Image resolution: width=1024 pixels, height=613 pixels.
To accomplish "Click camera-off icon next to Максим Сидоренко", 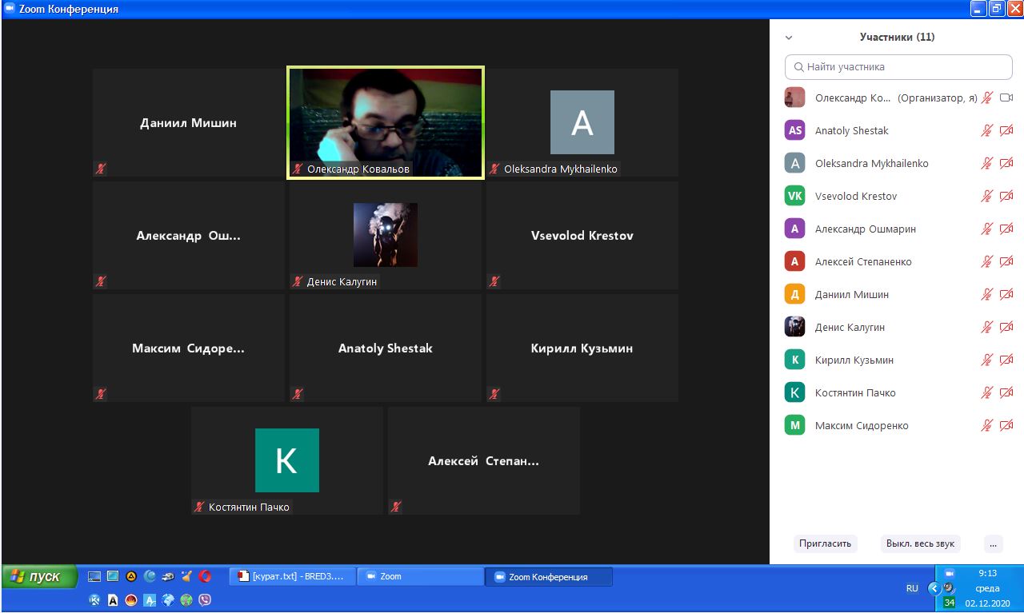I will 1006,426.
